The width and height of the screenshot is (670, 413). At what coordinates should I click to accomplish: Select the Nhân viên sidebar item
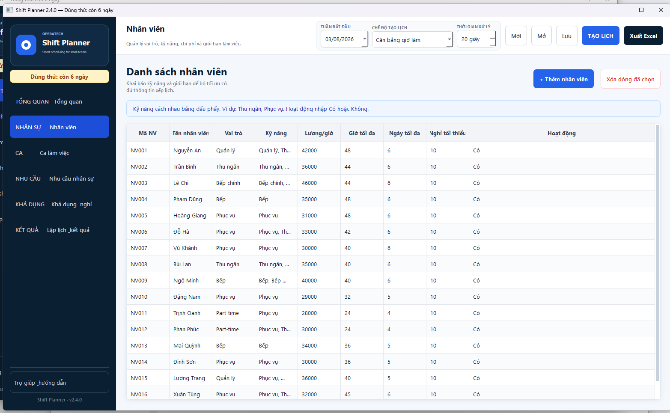point(60,127)
